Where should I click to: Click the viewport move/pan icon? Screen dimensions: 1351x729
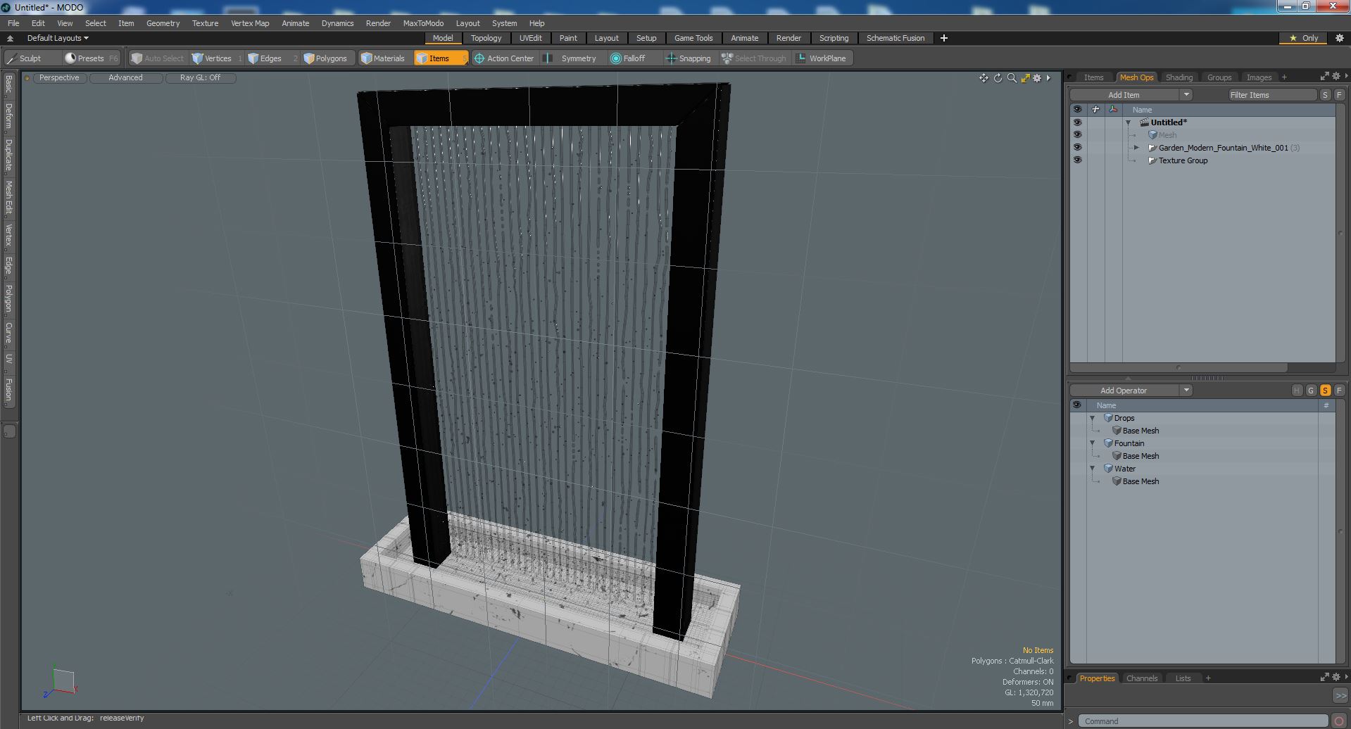pyautogui.click(x=984, y=78)
